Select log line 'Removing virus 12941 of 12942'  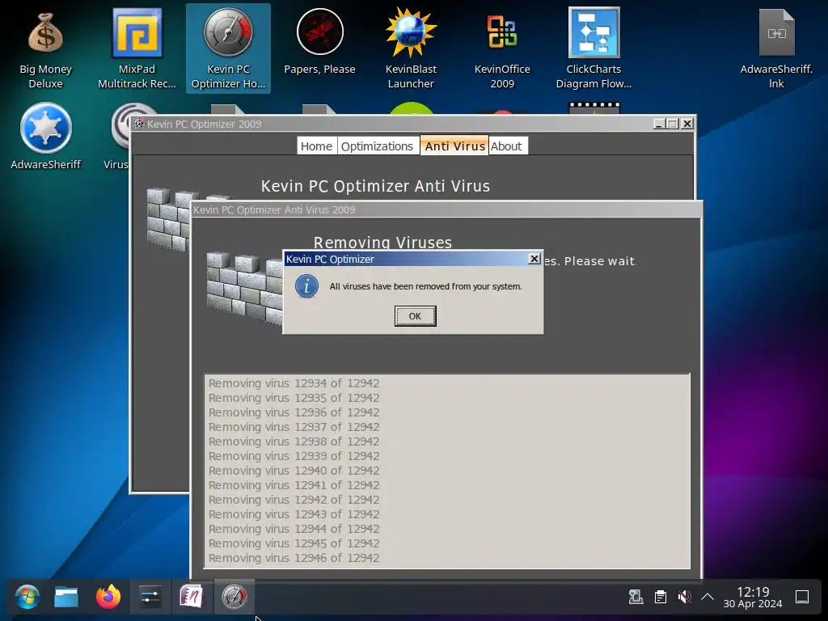click(294, 485)
